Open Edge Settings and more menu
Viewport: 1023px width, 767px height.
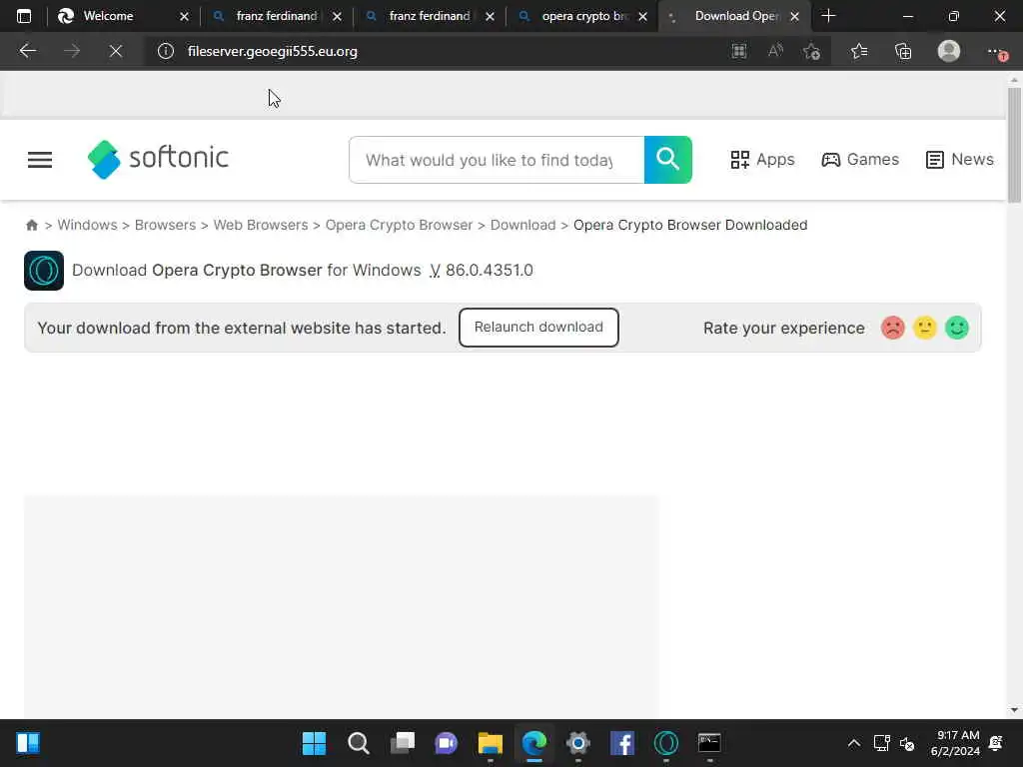tap(996, 51)
